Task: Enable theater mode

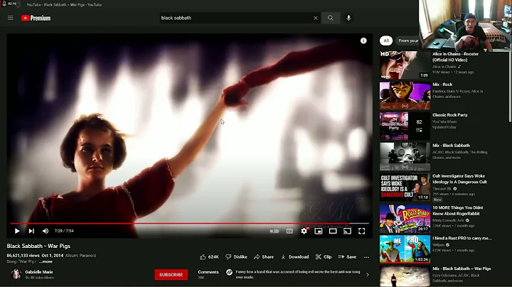Action: coord(333,231)
